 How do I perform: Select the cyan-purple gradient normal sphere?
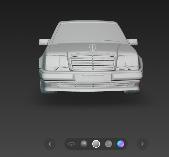click(x=121, y=144)
